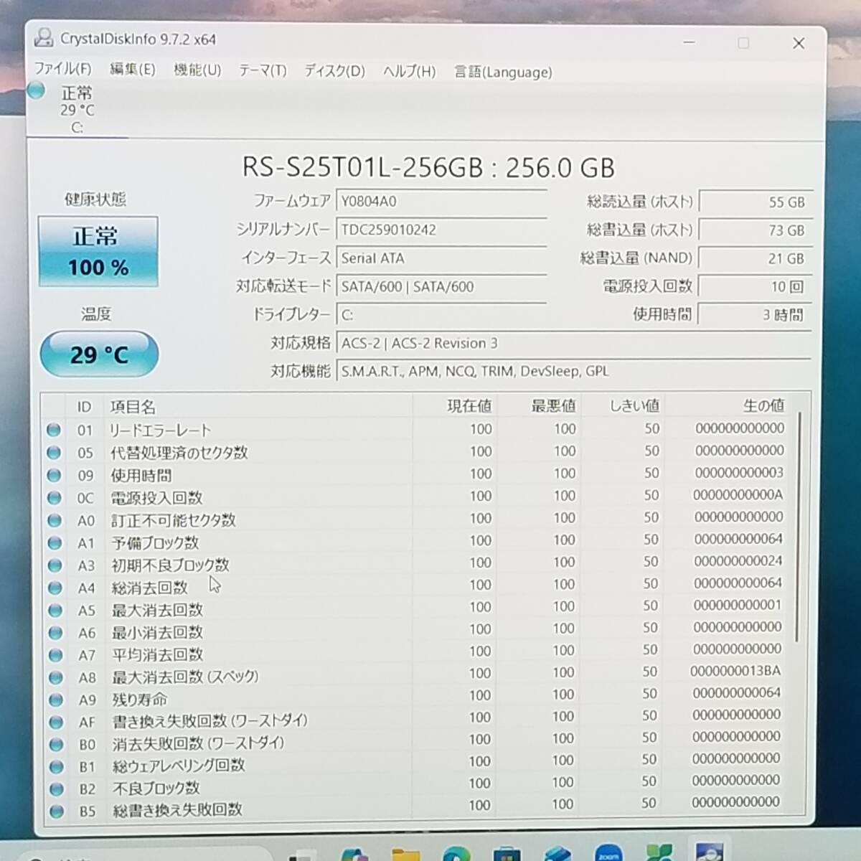Viewport: 861px width, 861px height.
Task: Click the 最悪値 column header
Action: 539,405
